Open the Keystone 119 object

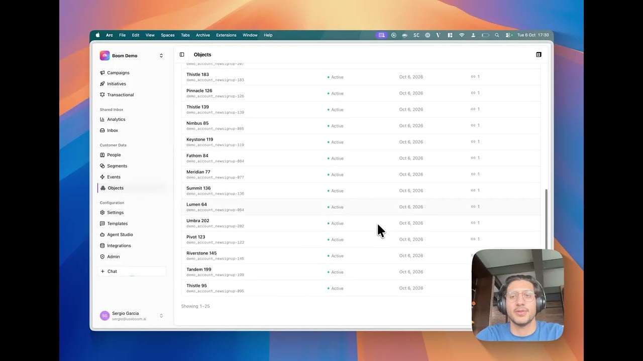[x=200, y=139]
